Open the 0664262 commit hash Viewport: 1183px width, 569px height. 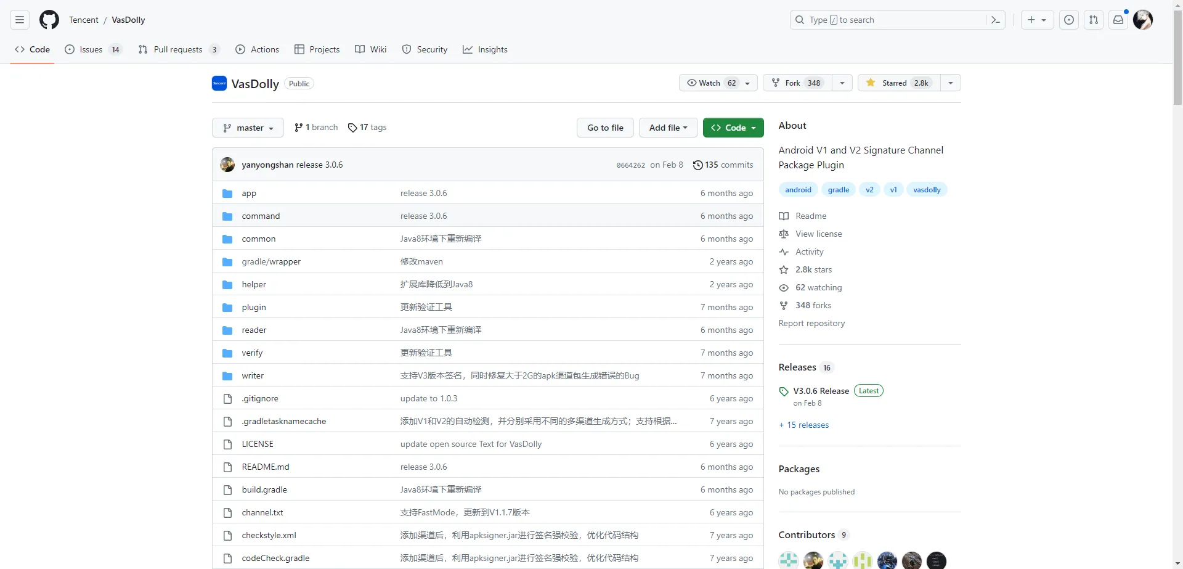(631, 165)
